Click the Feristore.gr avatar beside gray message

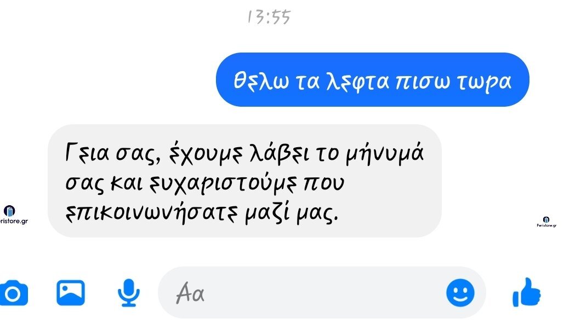pos(9,211)
